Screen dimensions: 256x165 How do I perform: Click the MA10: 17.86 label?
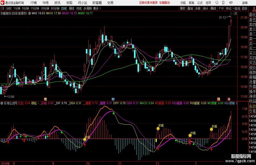click(53, 13)
